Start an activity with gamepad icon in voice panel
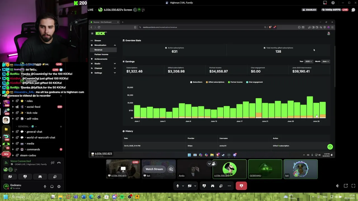358x201 pixels. (40, 176)
